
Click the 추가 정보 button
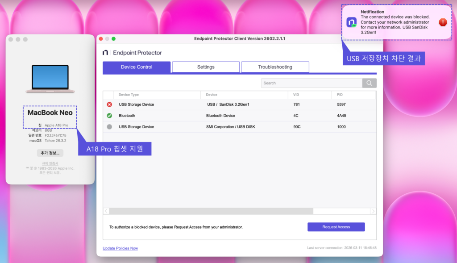(50, 153)
